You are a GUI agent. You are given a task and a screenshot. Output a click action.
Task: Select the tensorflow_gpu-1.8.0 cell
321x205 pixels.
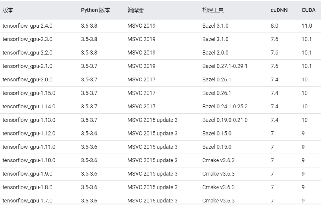[27, 187]
